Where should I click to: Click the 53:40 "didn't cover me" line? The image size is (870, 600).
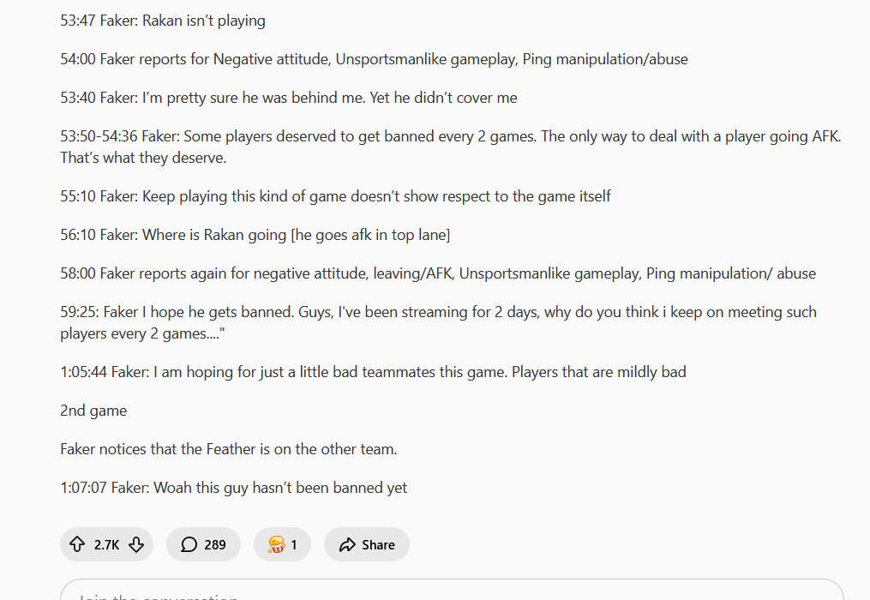click(289, 98)
